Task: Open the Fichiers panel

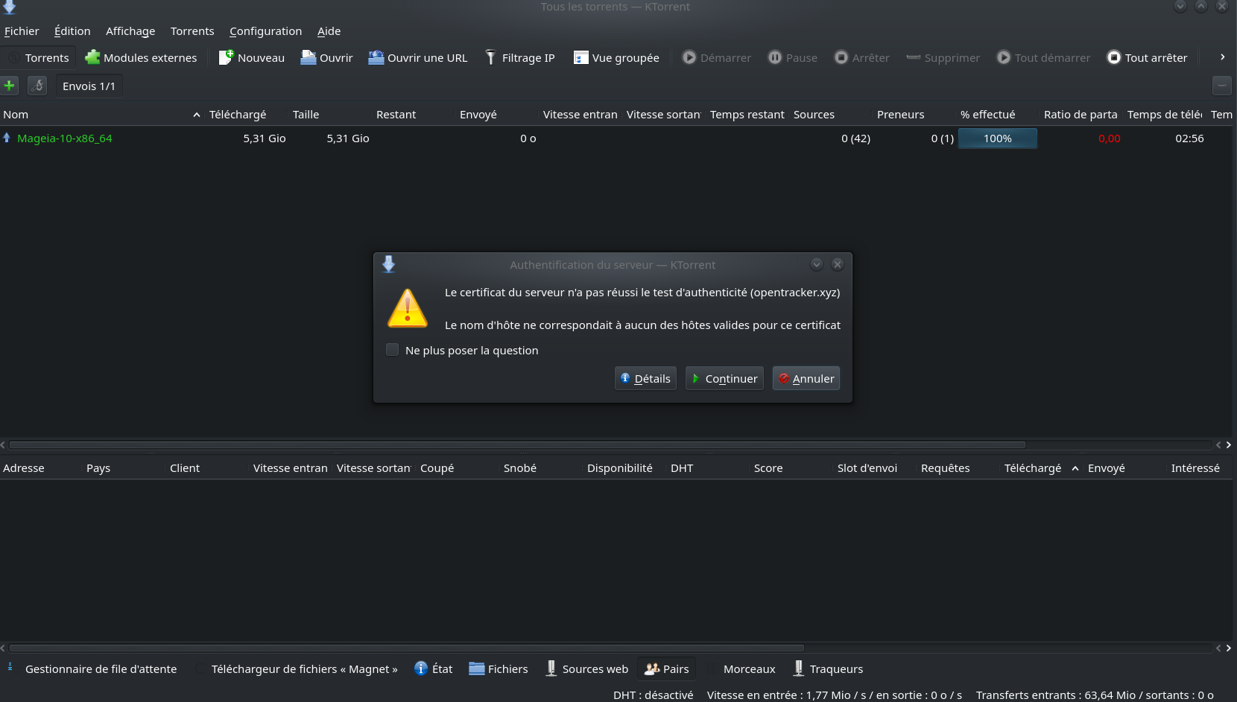Action: pos(498,669)
